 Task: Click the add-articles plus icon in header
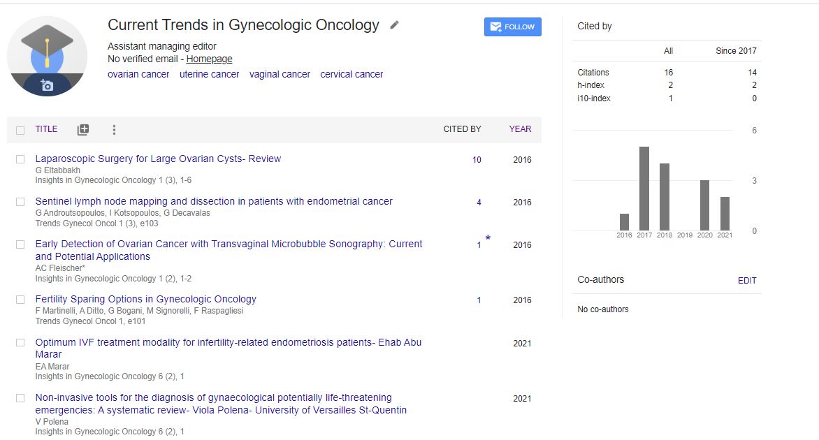coord(83,129)
